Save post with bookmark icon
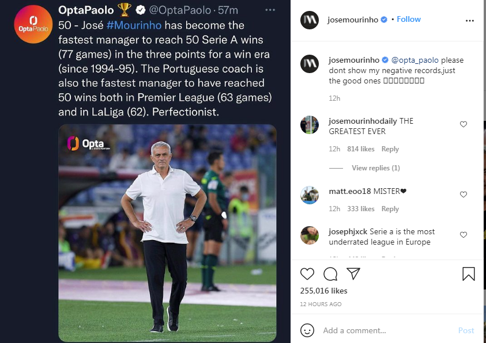 coord(469,273)
